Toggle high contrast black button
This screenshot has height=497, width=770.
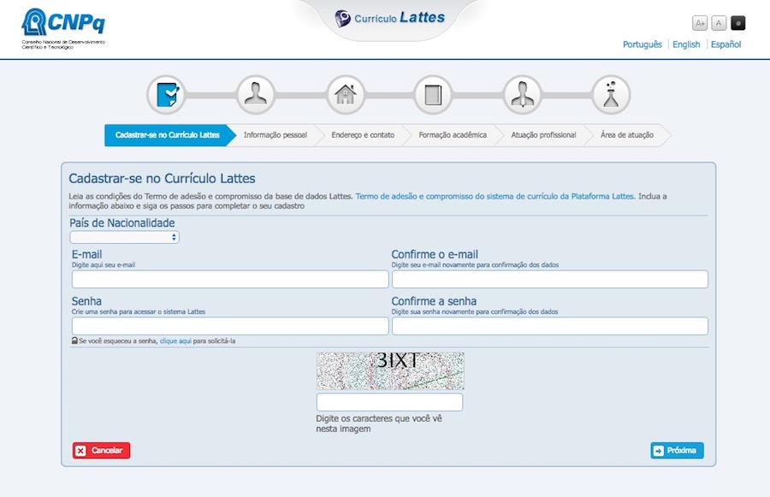pos(738,23)
